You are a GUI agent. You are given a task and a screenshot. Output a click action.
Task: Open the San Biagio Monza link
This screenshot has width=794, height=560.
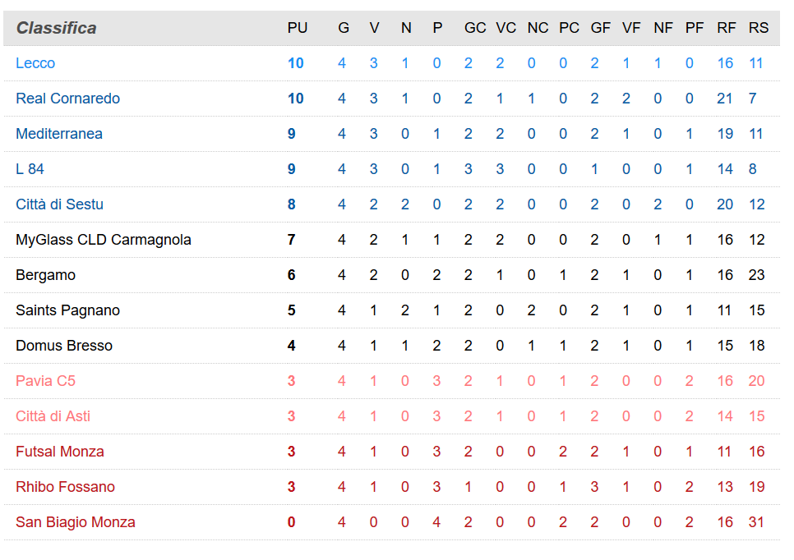pyautogui.click(x=76, y=522)
